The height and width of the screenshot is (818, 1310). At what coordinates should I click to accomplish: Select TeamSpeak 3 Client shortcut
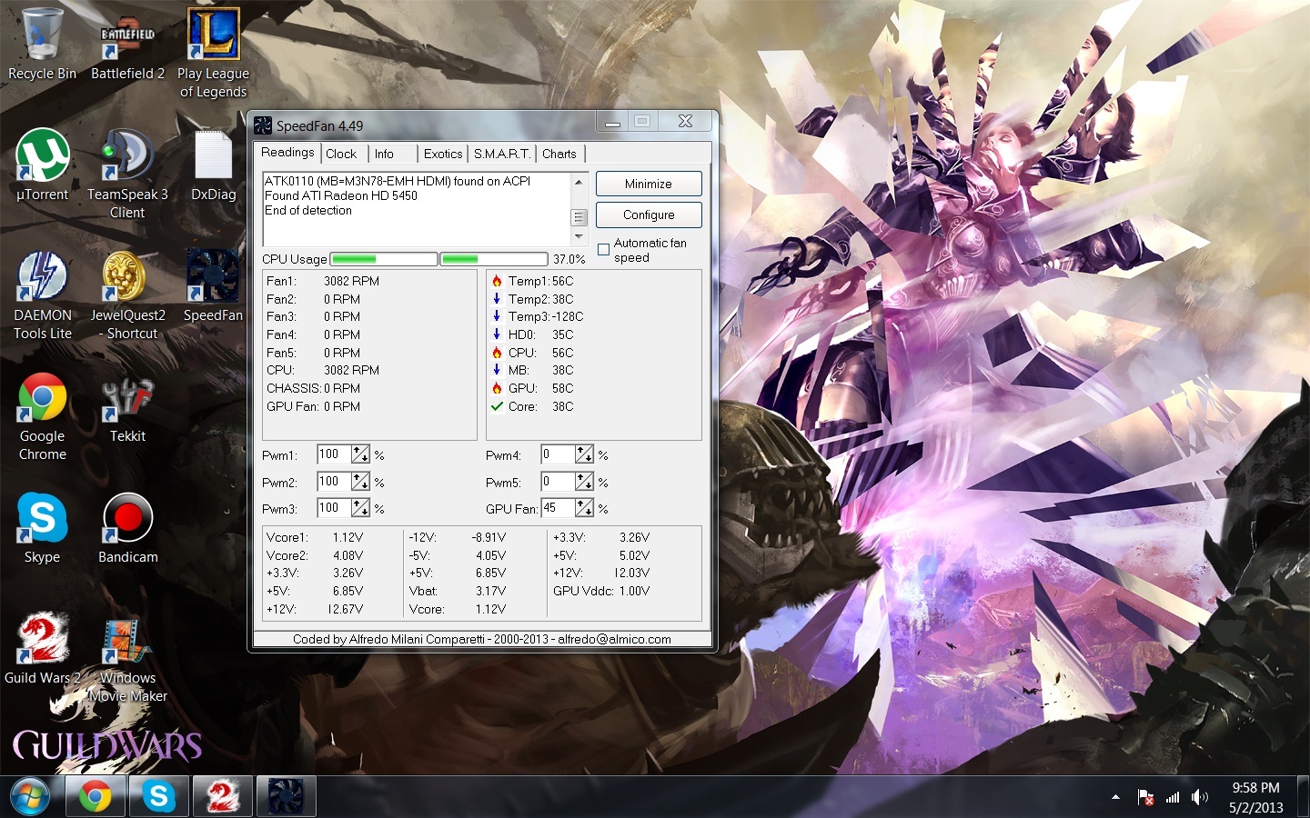[x=127, y=175]
